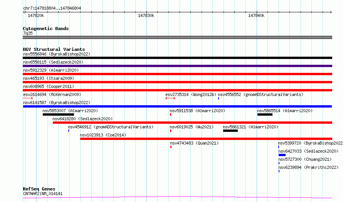
Task: Open the nsv6239894 (Prakrithi2022) label
Action: [308, 167]
